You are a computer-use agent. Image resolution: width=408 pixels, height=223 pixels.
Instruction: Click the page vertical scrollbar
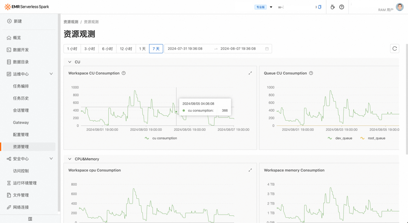tap(407, 99)
